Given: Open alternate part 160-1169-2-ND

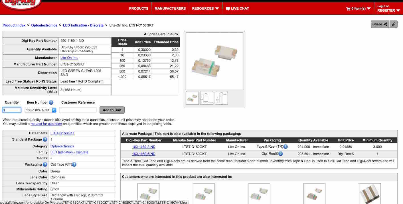Looking at the screenshot, I should click(x=144, y=147).
